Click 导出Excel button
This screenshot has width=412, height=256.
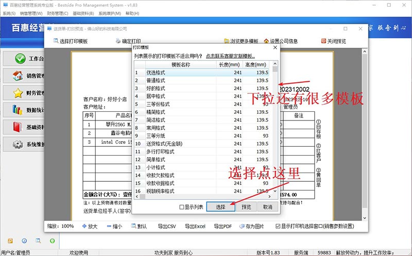195,226
